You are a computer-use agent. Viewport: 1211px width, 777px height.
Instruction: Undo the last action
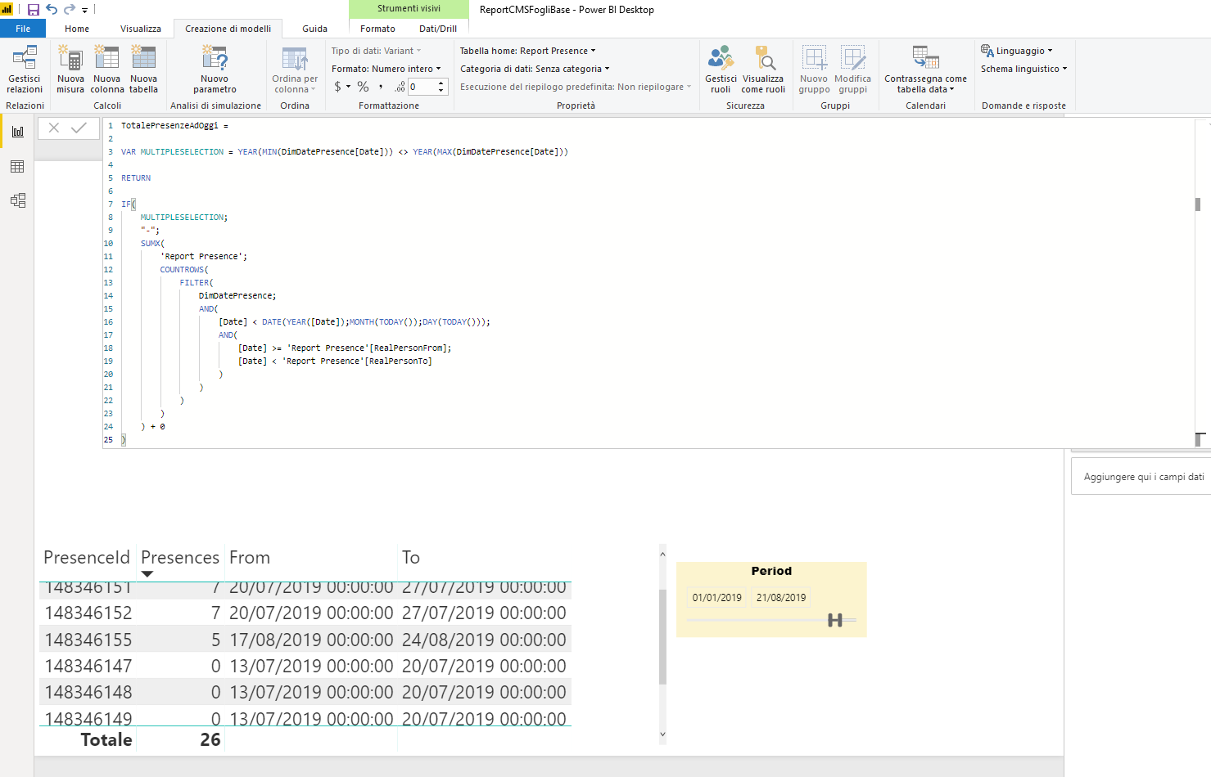[x=52, y=10]
